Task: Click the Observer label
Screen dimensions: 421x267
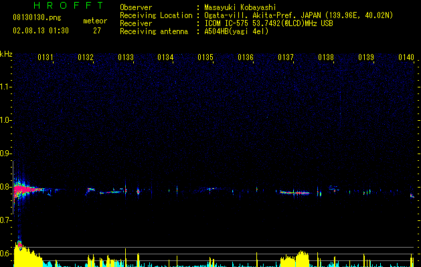Action: (136, 7)
